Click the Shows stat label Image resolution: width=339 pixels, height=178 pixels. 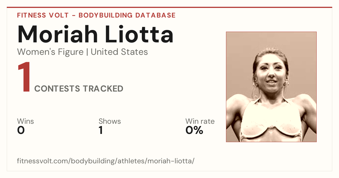[x=110, y=121]
